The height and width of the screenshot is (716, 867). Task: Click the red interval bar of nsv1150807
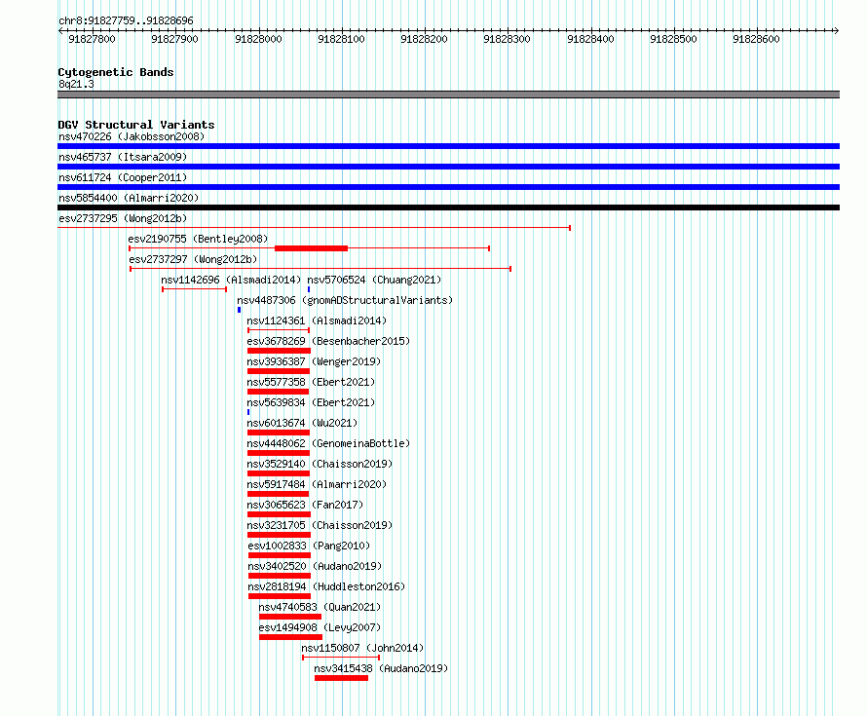point(341,658)
